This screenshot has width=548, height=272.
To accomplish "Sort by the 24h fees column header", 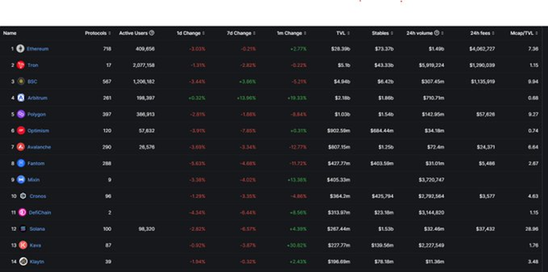I will pos(482,32).
